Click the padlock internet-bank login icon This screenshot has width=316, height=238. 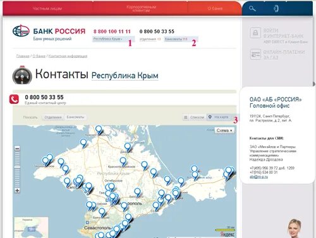point(255,33)
